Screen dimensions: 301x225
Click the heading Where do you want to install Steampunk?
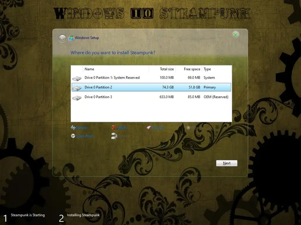[x=113, y=53]
